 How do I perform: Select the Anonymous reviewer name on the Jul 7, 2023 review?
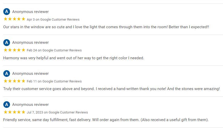click(x=30, y=105)
